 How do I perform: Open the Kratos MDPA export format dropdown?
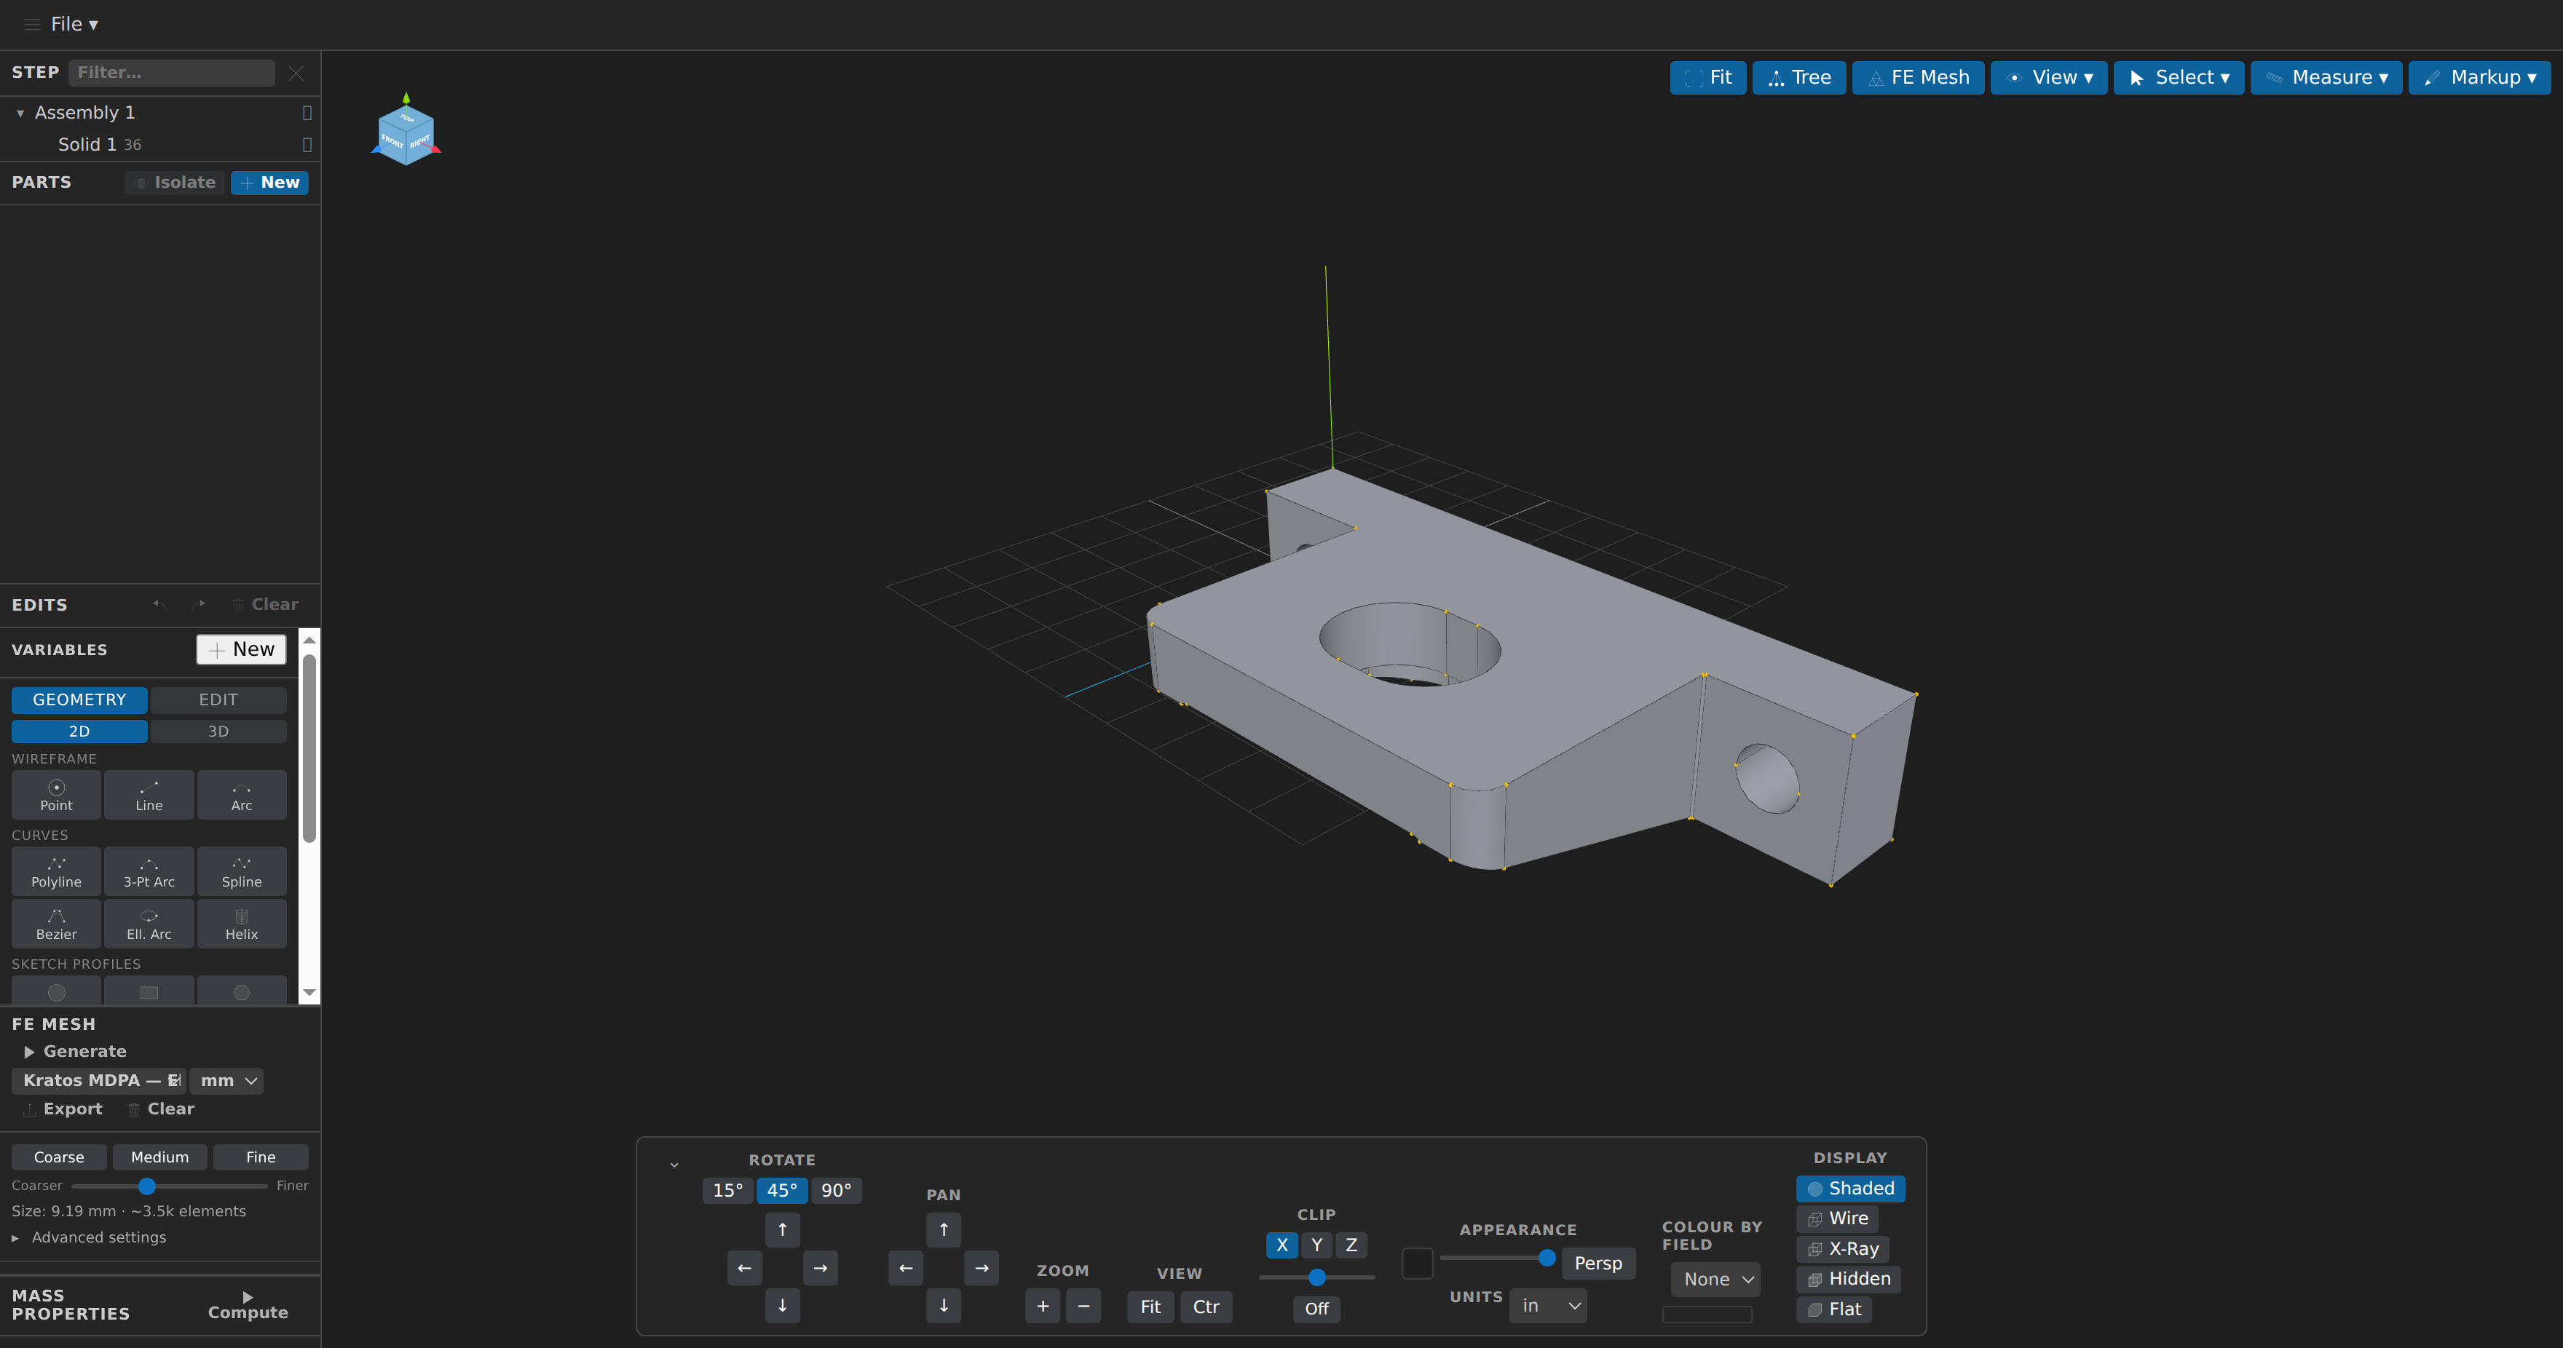coord(98,1080)
